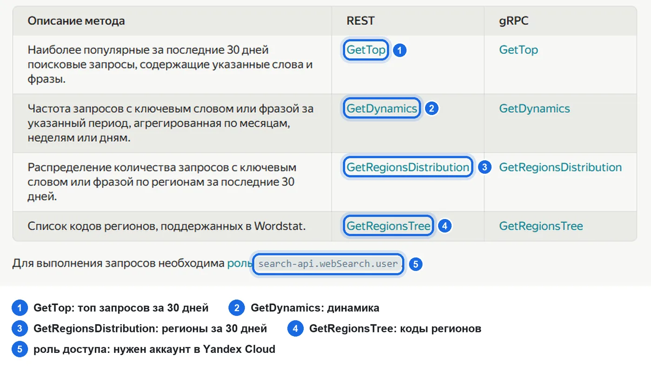Click the description starting "Частота запросов с ключевым"

(x=171, y=123)
